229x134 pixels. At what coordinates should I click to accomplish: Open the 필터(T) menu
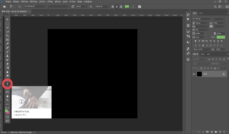[58, 2]
